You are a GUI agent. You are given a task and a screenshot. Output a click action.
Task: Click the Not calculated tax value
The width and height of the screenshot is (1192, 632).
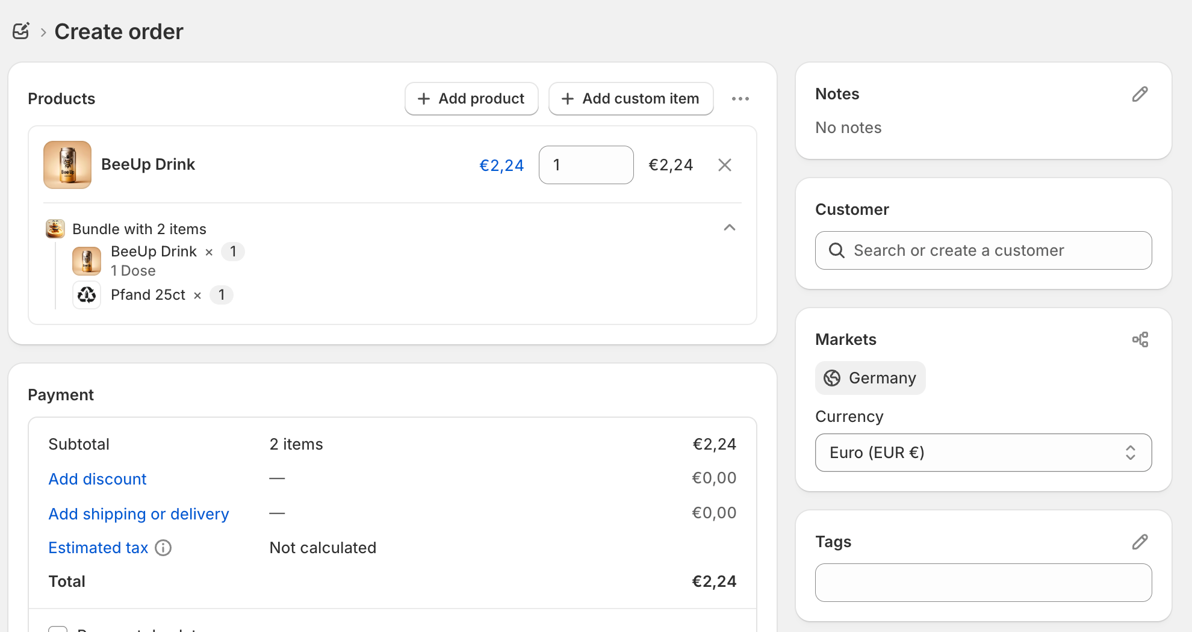[323, 548]
